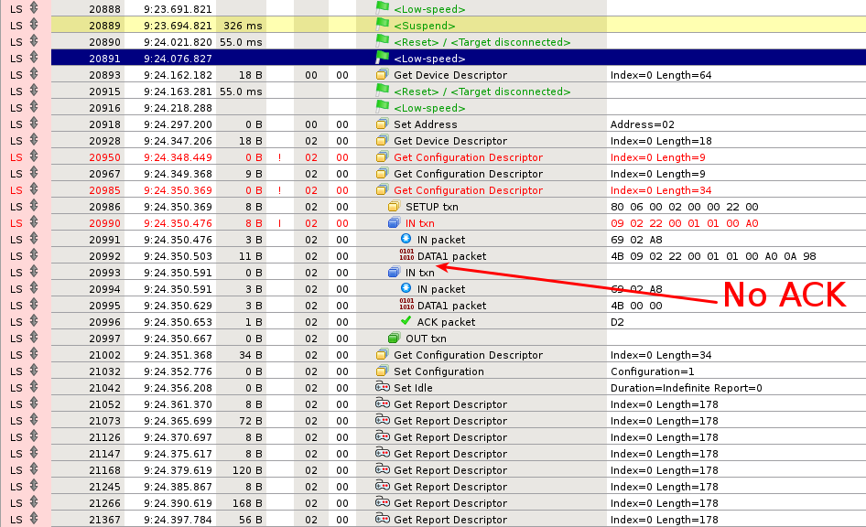This screenshot has height=527, width=866.
Task: Click the 0101 DATA1 packet icon
Action: (405, 256)
